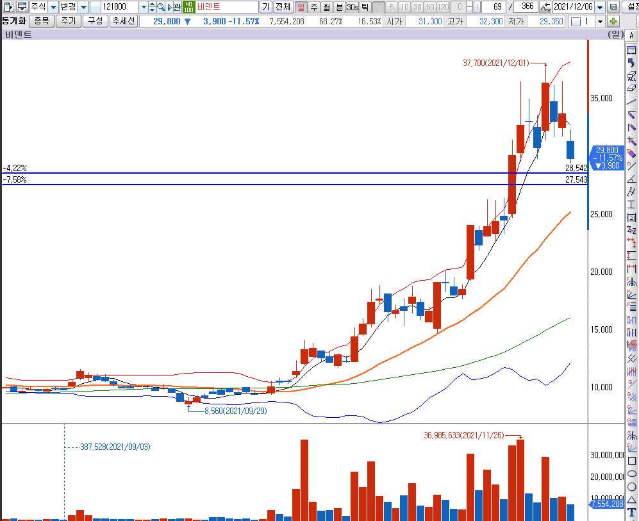Click the 전체 button
639x521 pixels.
coord(283,6)
